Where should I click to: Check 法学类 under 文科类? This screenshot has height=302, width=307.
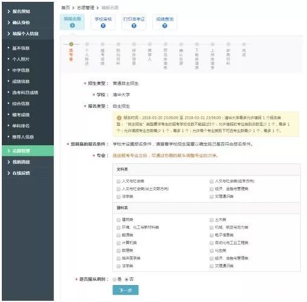[x=118, y=197]
